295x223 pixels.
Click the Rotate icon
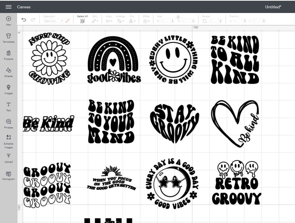pyautogui.click(x=204, y=21)
